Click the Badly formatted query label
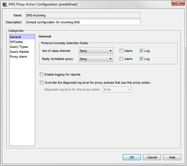Image resolution: width=187 pixels, height=166 pixels. [x=58, y=59]
